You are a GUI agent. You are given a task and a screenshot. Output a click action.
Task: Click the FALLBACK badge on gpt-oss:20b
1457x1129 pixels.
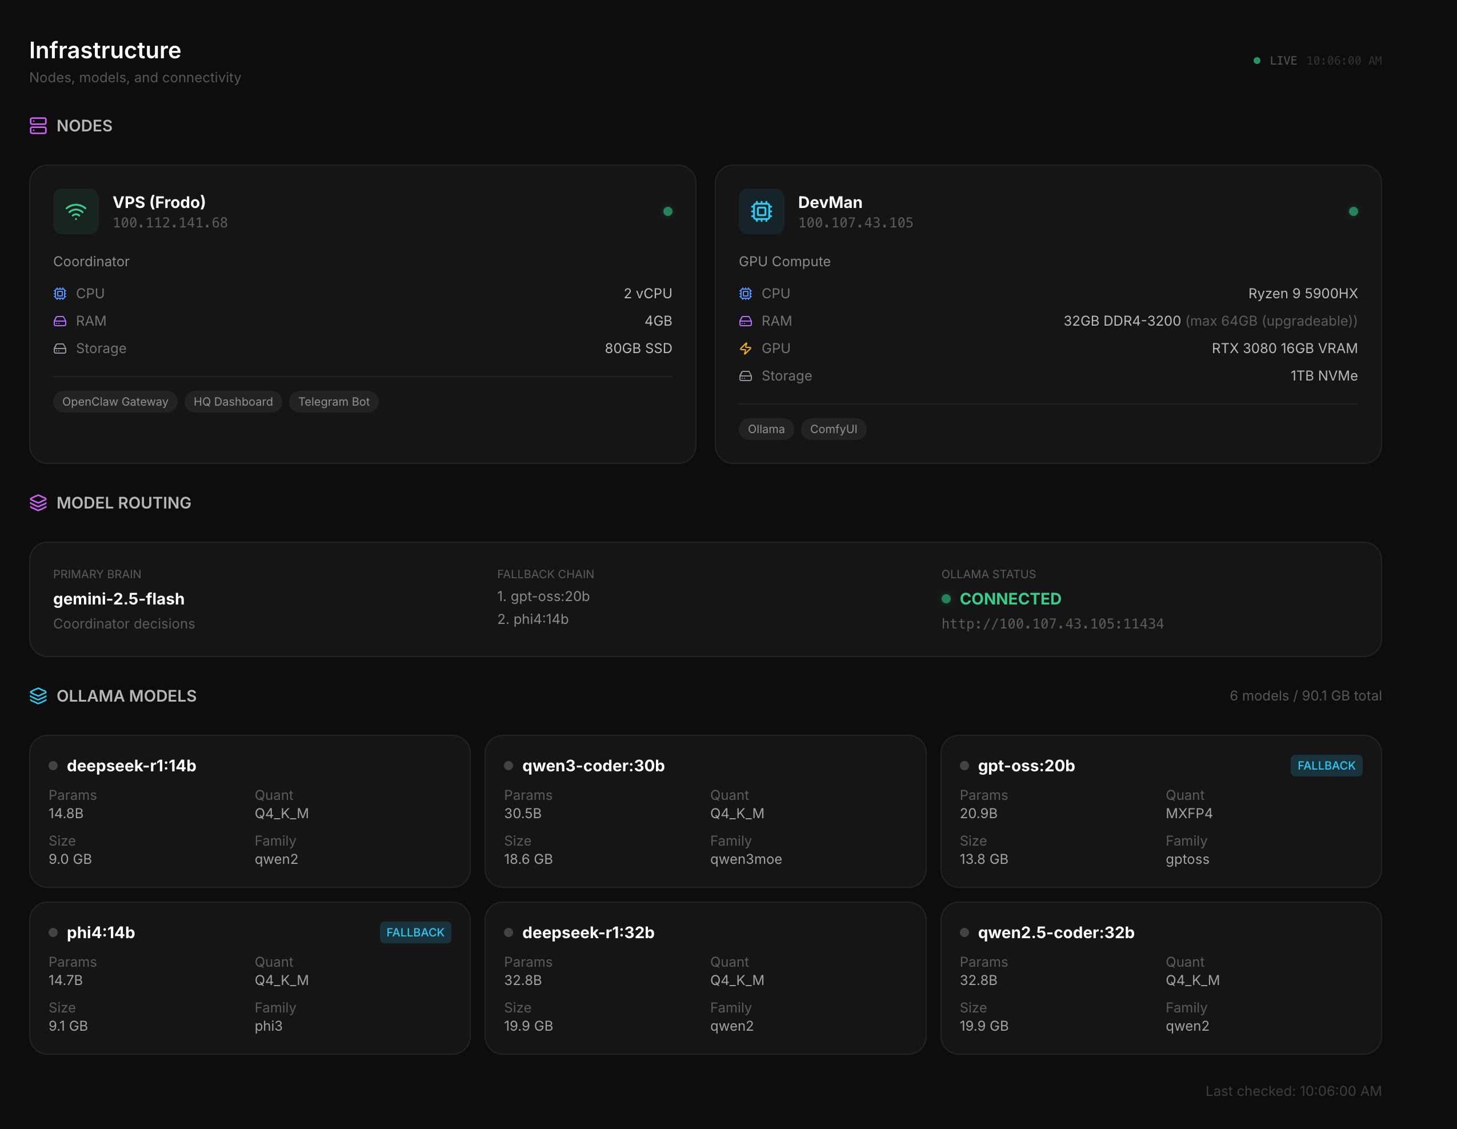coord(1326,766)
